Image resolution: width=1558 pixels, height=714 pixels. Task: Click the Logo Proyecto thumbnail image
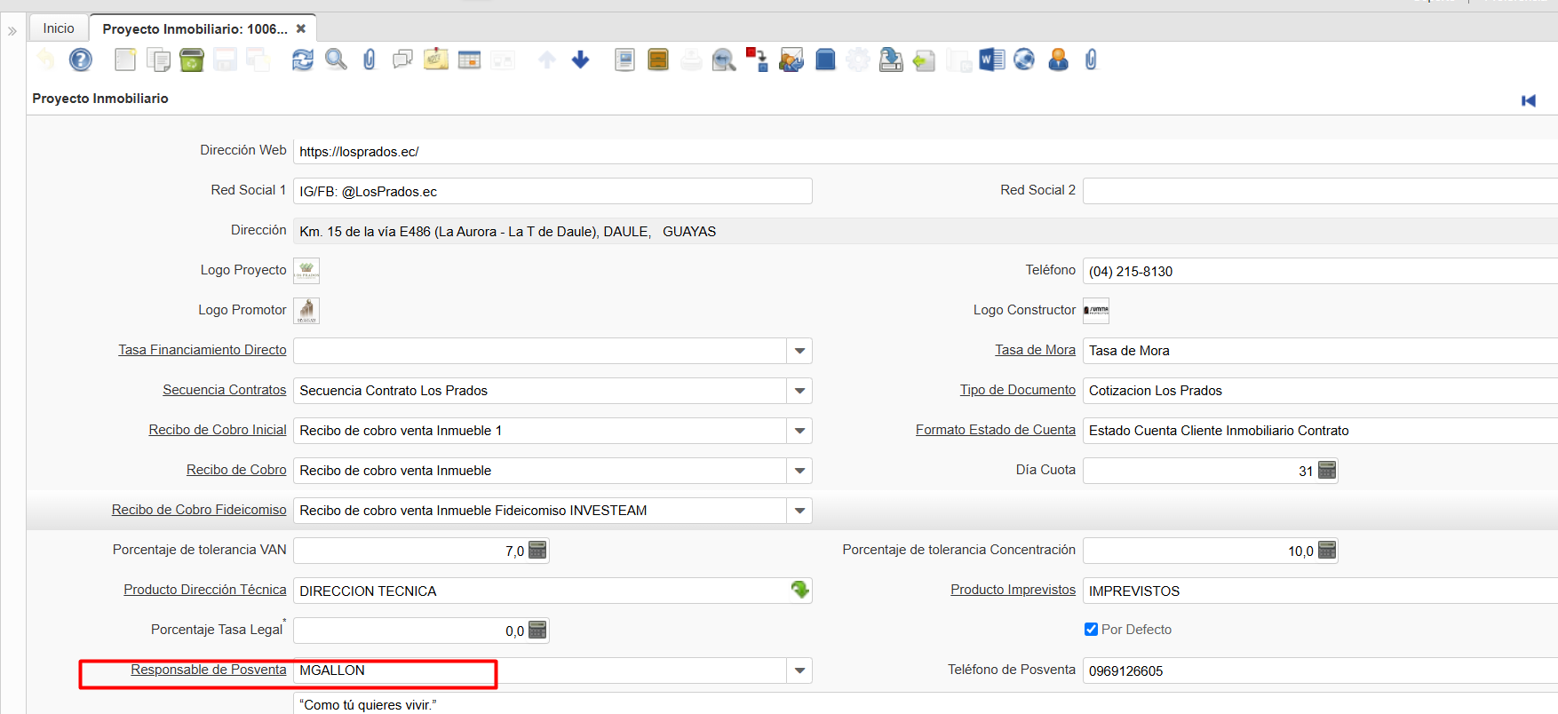click(x=306, y=271)
